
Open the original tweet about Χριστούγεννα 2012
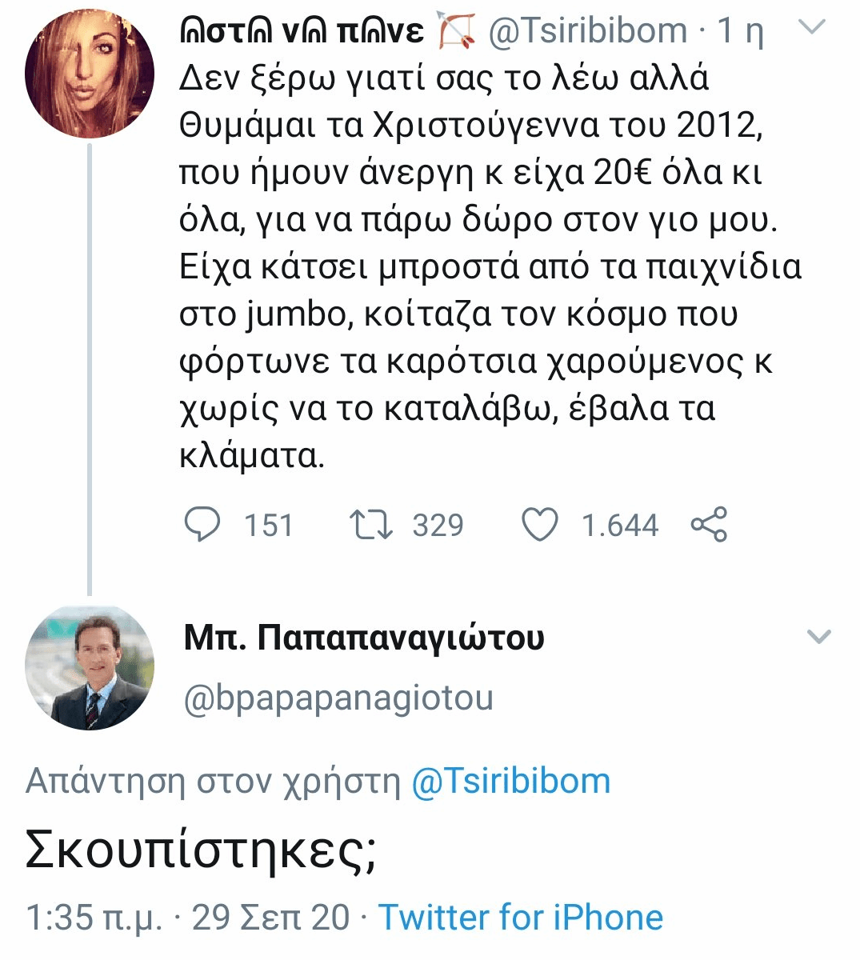tap(480, 264)
